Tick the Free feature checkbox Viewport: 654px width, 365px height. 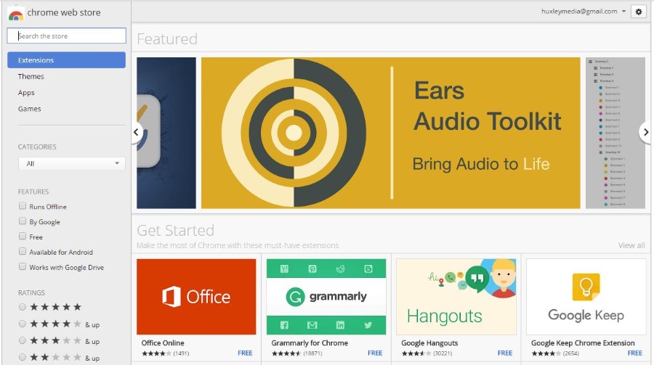point(23,237)
